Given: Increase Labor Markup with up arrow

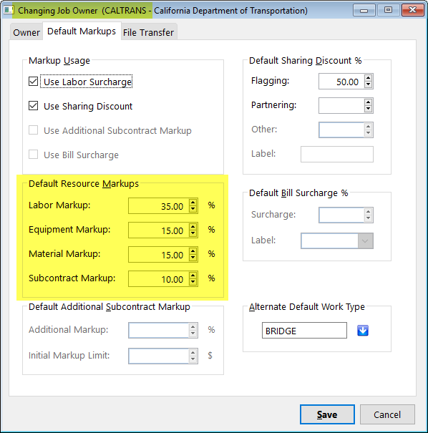Looking at the screenshot, I should [x=193, y=203].
